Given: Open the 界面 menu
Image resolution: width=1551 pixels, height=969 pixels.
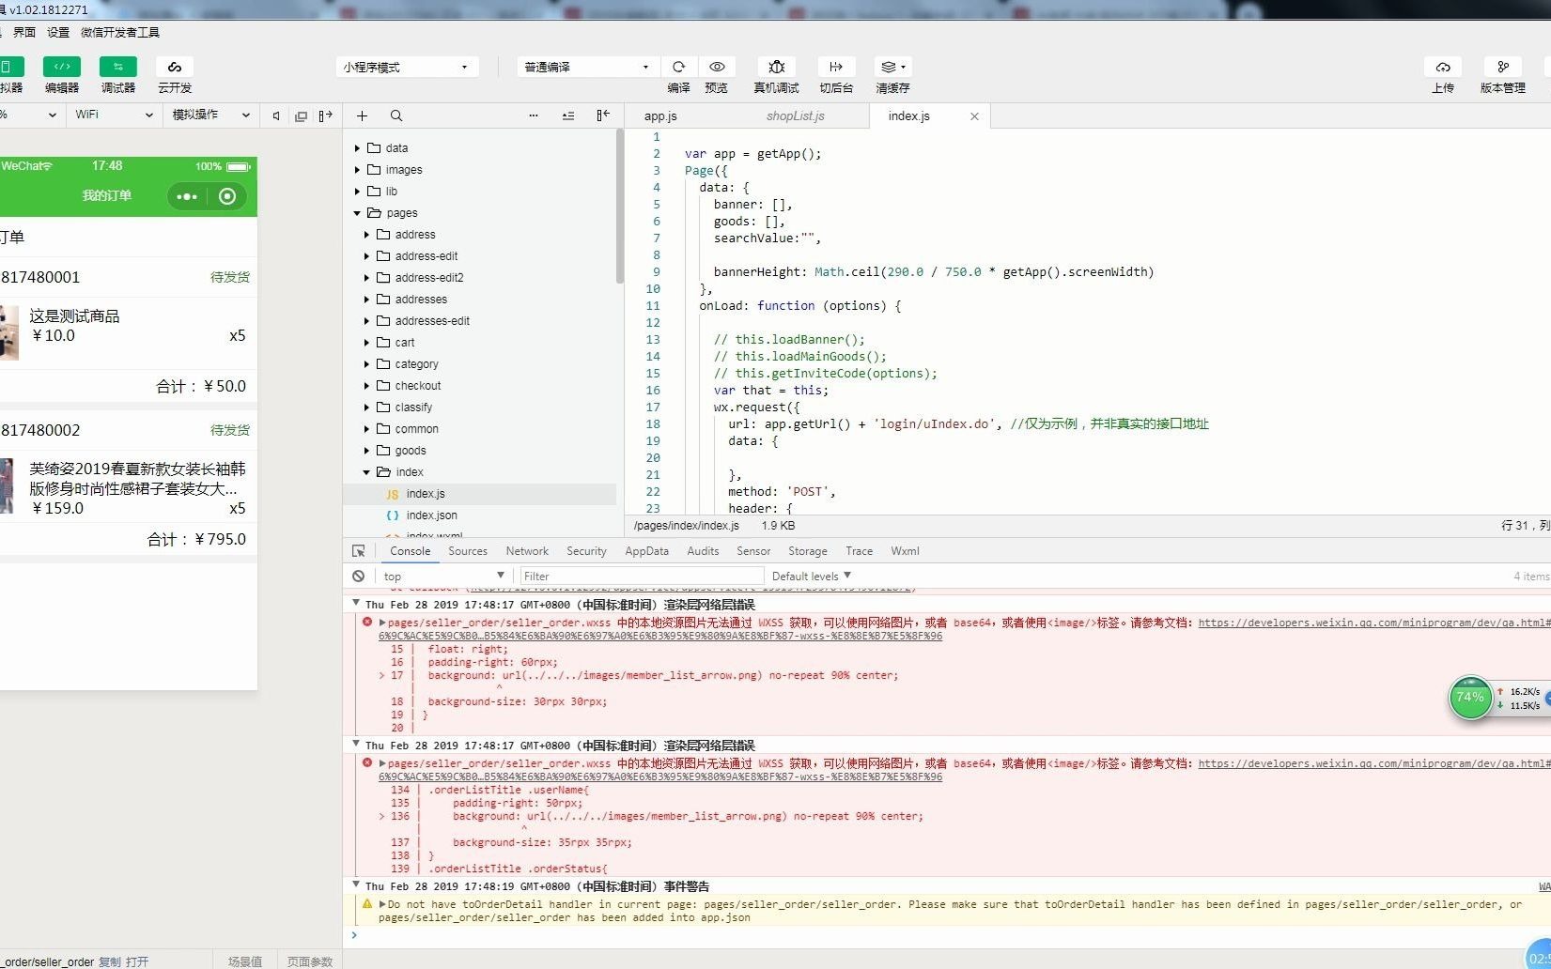Looking at the screenshot, I should point(24,32).
